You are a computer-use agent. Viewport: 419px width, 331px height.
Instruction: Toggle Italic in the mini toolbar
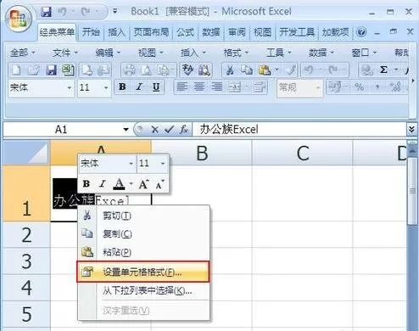(103, 184)
